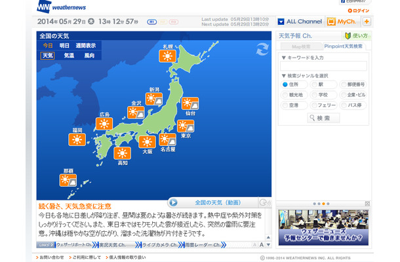Screen dimensions: 400x262
Task: Click the blue size toggle pill in header
Action: pyautogui.click(x=151, y=22)
